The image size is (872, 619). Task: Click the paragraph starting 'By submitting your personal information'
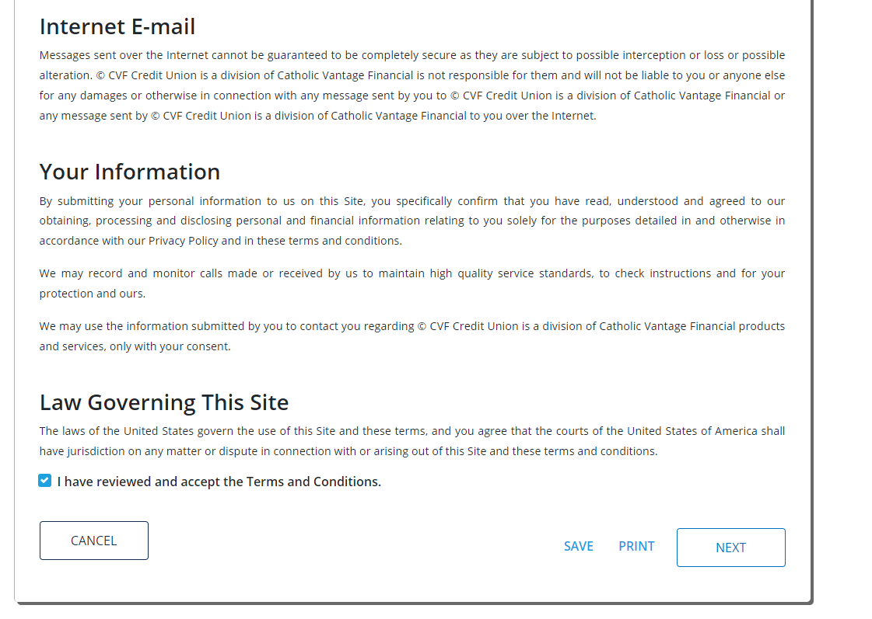[412, 221]
